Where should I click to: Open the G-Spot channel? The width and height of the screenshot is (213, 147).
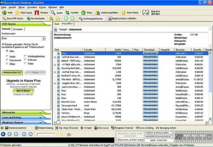click(86, 128)
